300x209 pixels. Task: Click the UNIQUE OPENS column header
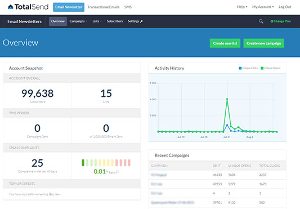239,166
